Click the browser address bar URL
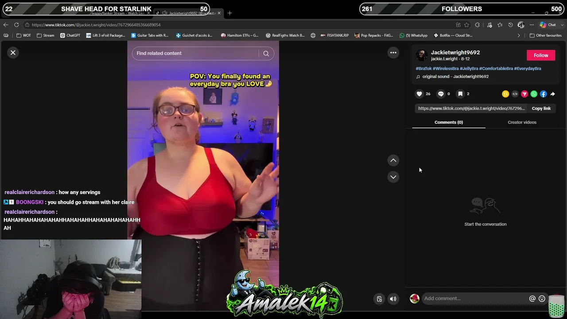The image size is (567, 319). click(x=96, y=25)
